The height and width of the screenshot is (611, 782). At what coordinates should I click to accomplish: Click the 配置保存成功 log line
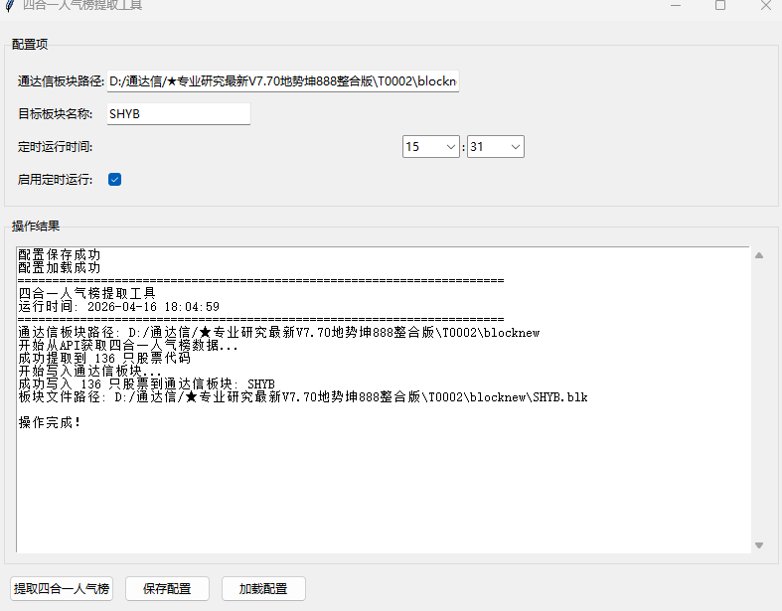pos(60,255)
